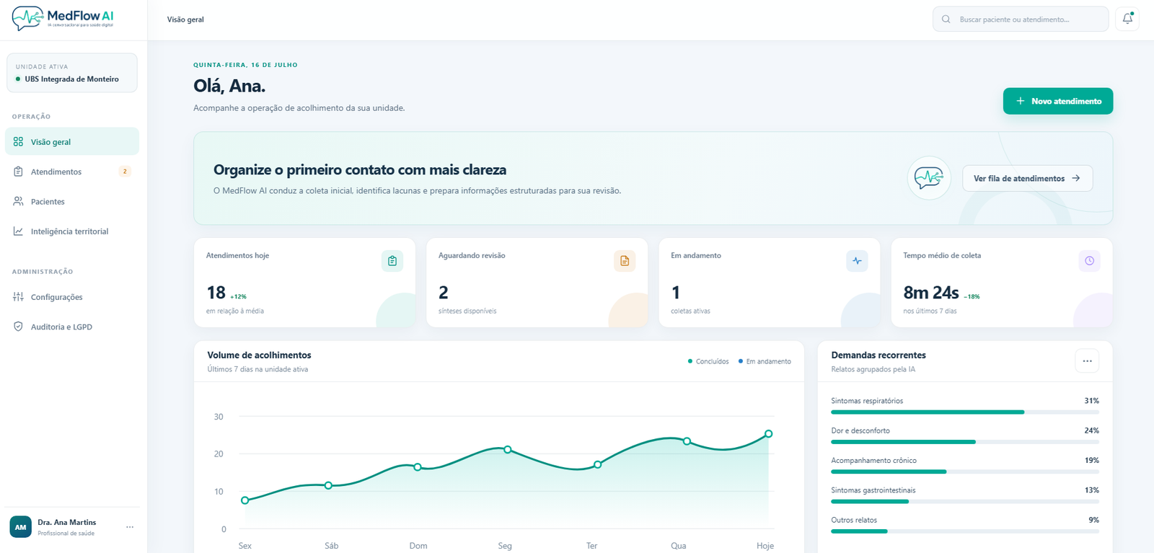
Task: Click Dra. Ana Martins profile name
Action: [x=67, y=522]
